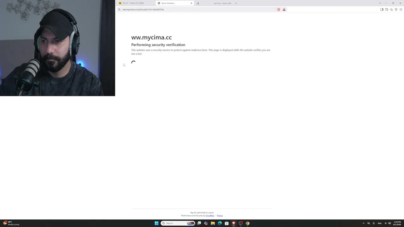
Task: Open the Wi-Fi network tray icon
Action: pyautogui.click(x=385, y=223)
